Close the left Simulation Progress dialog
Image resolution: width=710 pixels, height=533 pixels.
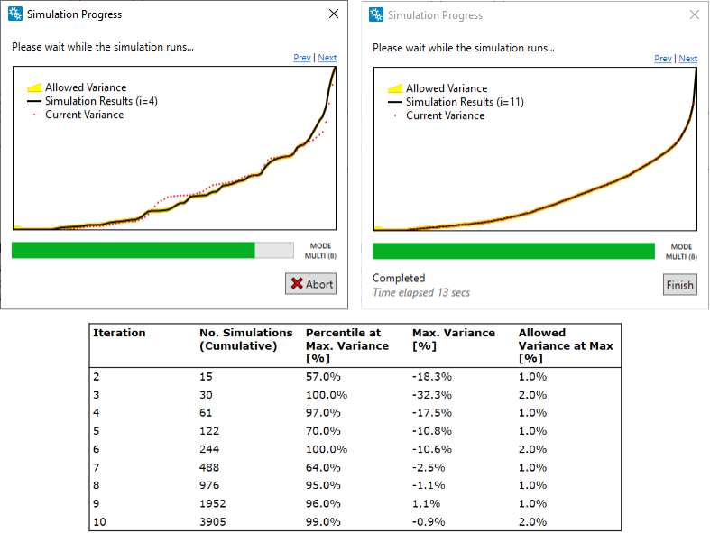click(x=334, y=14)
